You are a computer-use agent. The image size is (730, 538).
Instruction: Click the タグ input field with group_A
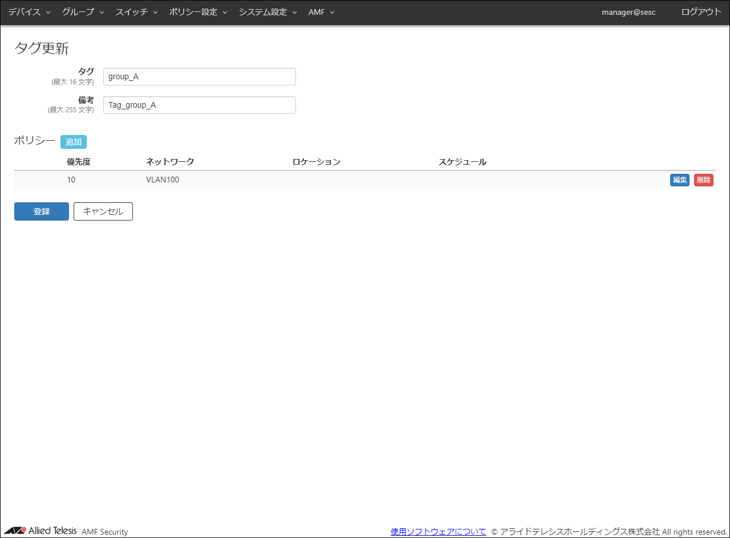coord(199,77)
